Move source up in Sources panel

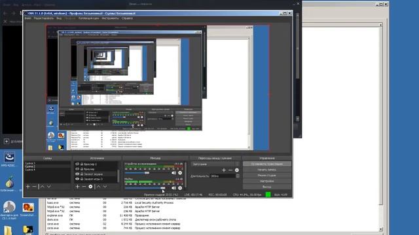click(98, 187)
